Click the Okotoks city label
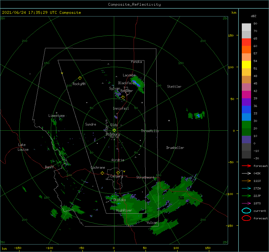 [120, 200]
